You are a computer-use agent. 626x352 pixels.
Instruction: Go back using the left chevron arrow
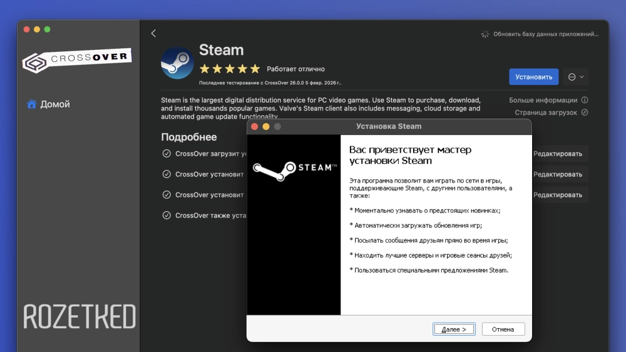[153, 33]
